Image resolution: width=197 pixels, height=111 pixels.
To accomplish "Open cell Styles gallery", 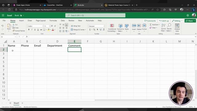I will [127, 28].
